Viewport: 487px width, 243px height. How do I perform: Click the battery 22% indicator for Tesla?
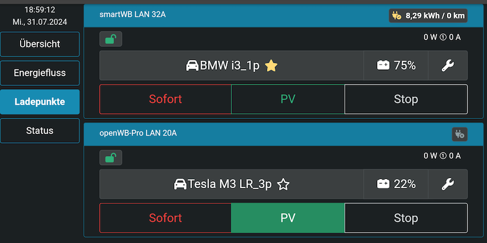coord(396,184)
